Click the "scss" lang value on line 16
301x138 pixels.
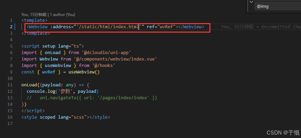coord(79,117)
